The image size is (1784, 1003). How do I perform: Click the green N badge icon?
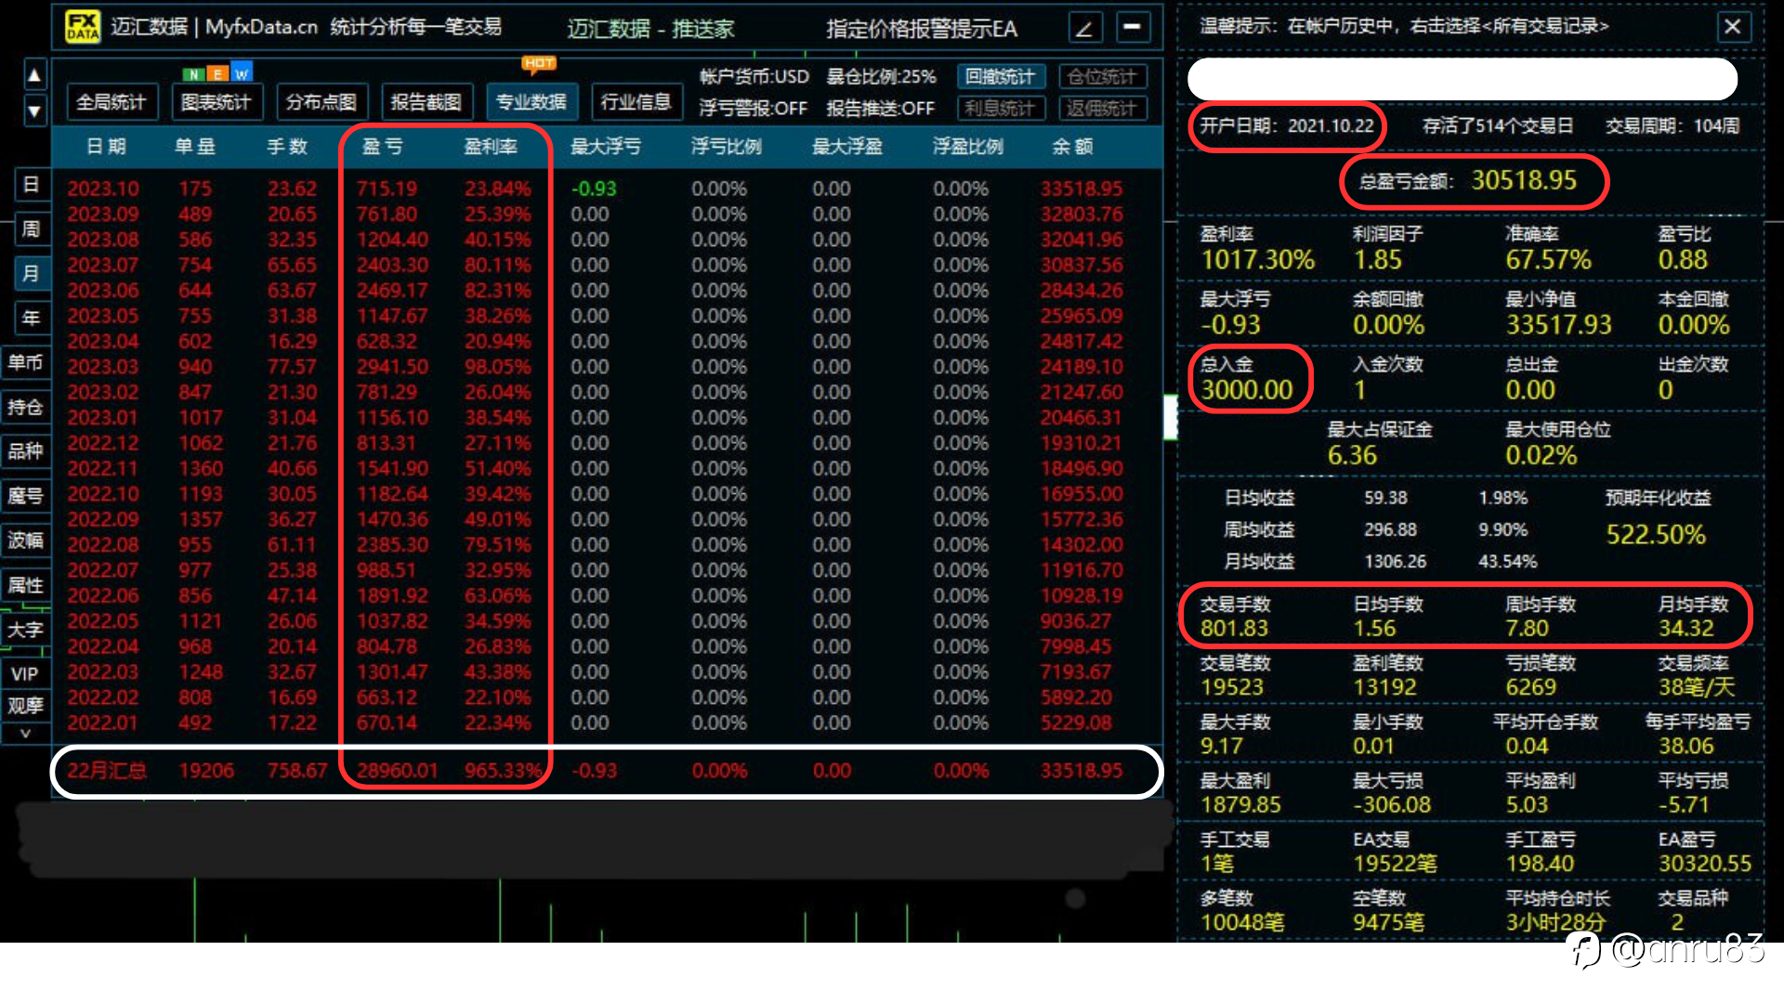[x=193, y=73]
